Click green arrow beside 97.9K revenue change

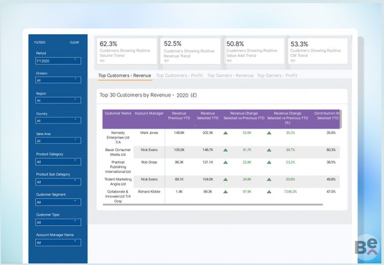tap(225, 192)
